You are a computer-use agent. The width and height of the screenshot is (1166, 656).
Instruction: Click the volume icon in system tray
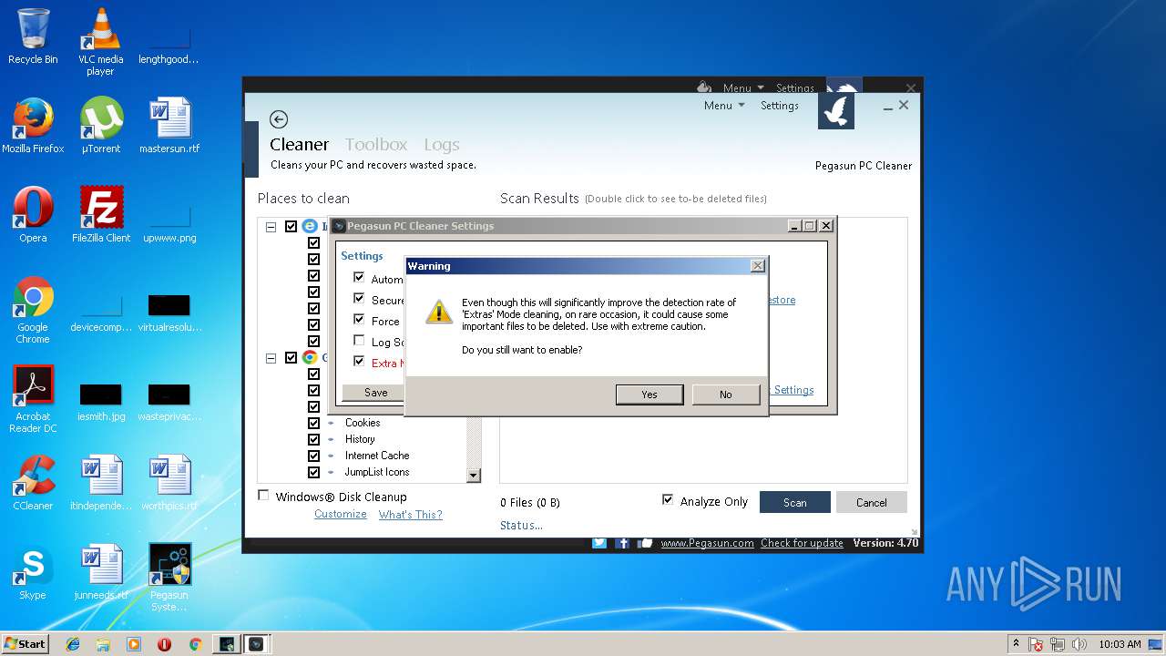1079,644
